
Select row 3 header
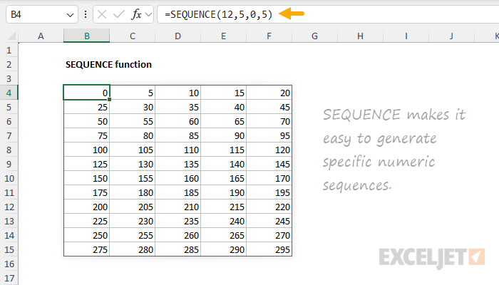(x=9, y=78)
